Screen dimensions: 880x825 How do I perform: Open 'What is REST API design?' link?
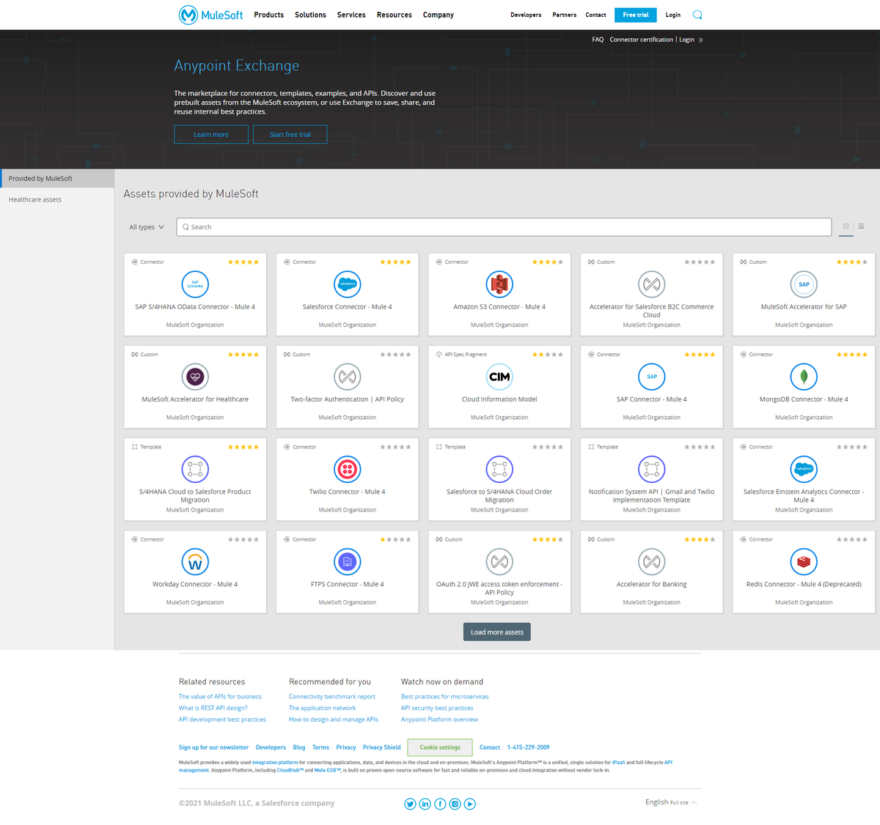[x=213, y=708]
